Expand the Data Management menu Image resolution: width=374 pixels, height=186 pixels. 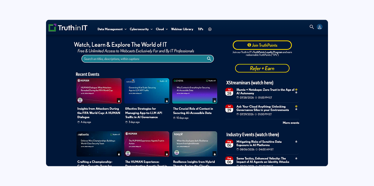tap(112, 29)
